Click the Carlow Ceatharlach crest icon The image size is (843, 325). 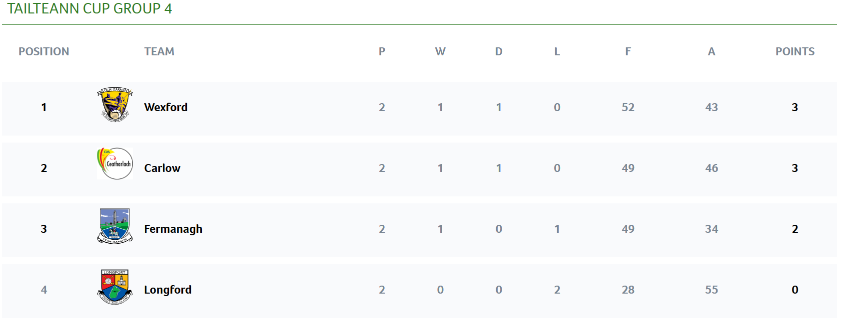tap(115, 163)
